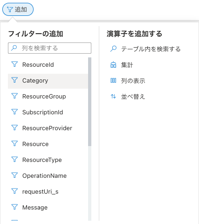Click the column list scrollbar thumb
Image resolution: width=199 pixels, height=224 pixels.
click(89, 102)
